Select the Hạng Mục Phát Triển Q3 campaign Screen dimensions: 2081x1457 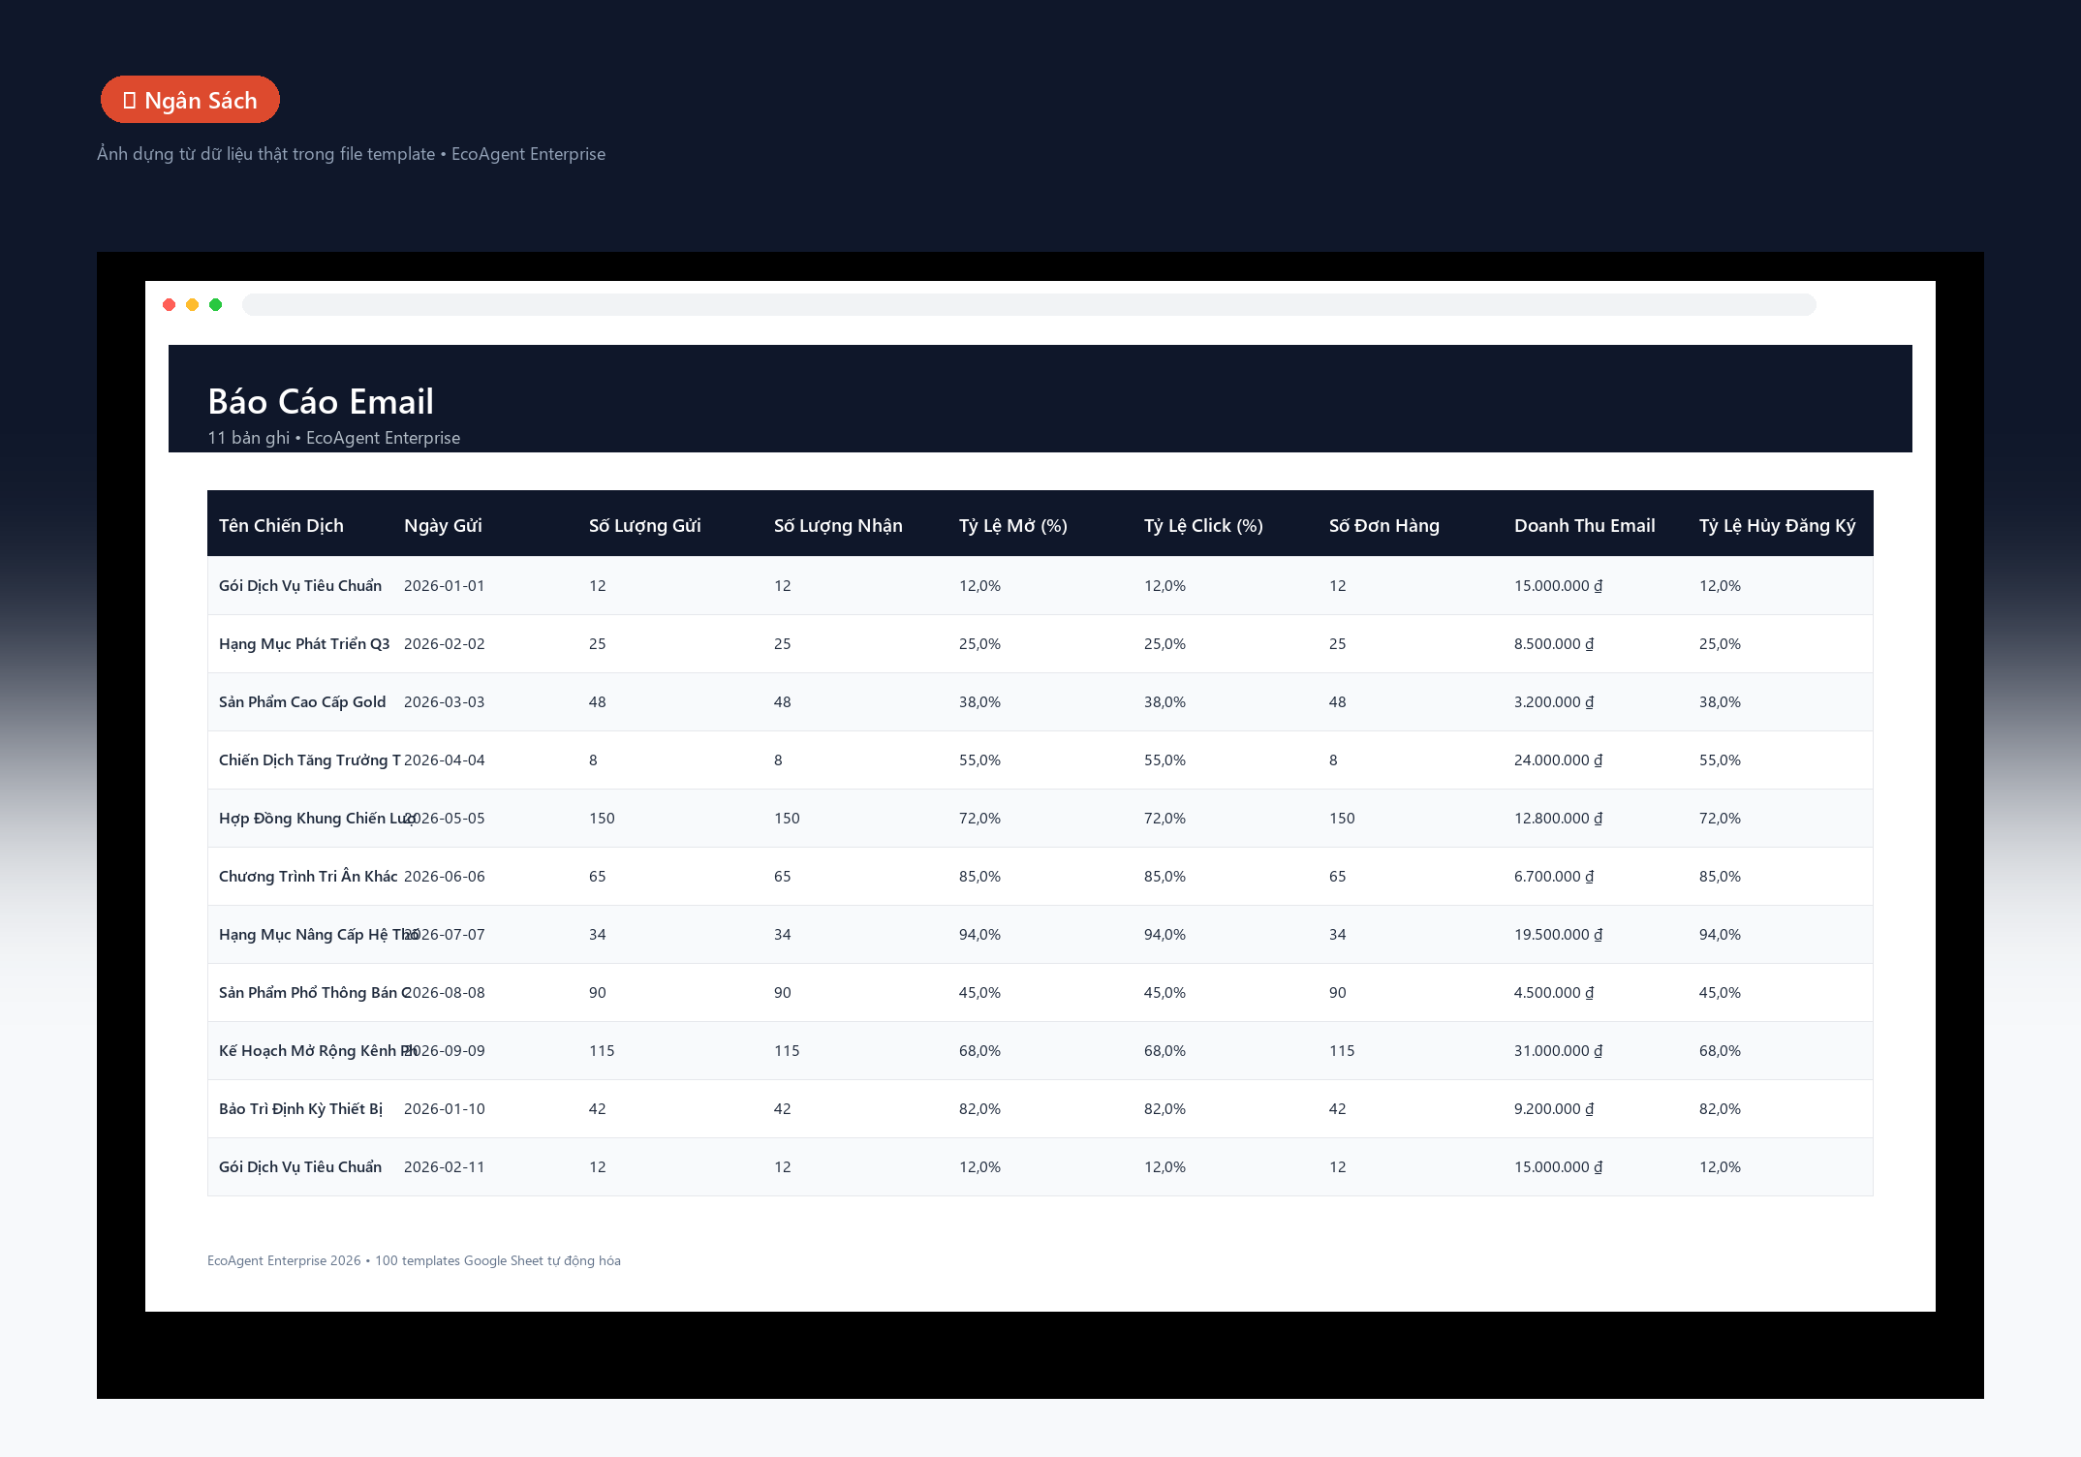[x=304, y=644]
